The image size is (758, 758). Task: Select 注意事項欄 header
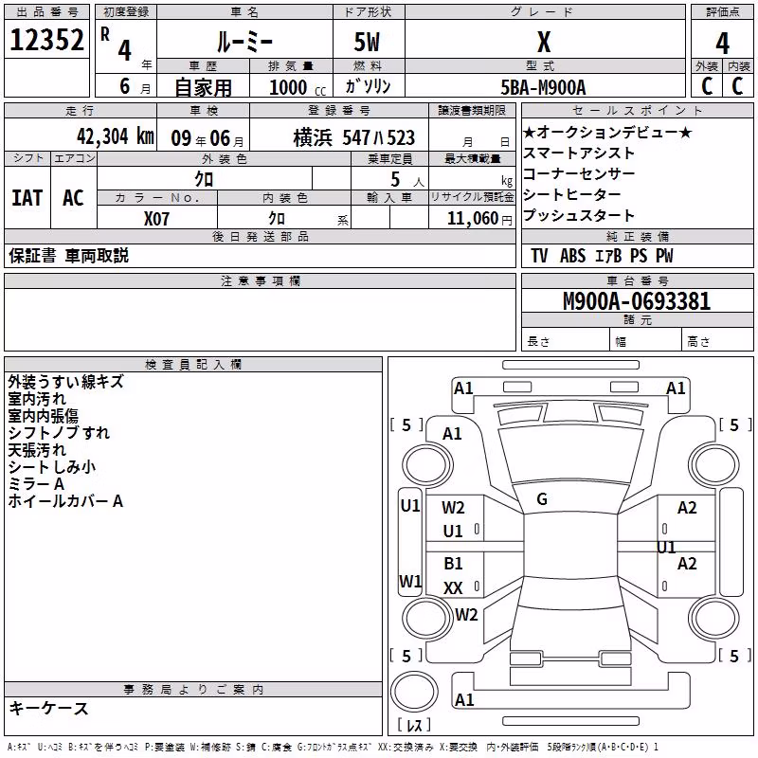pos(261,280)
